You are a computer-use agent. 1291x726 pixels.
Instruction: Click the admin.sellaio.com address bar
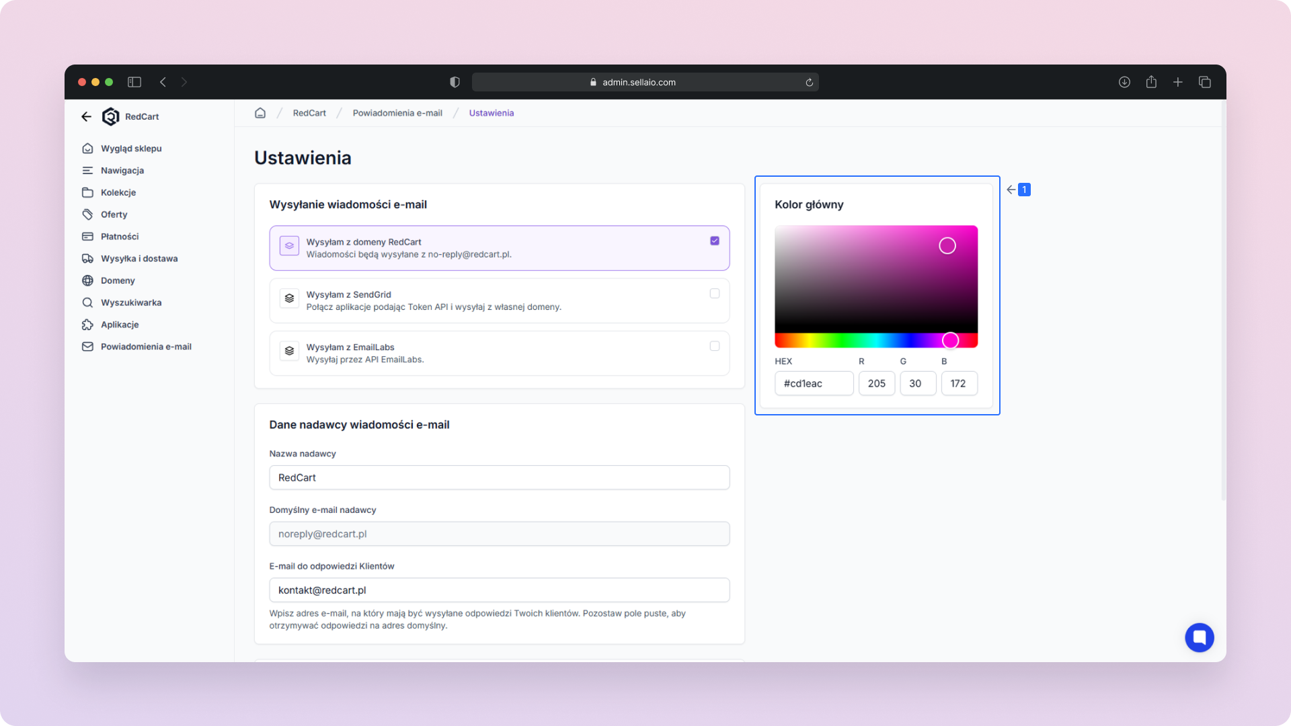click(x=645, y=82)
